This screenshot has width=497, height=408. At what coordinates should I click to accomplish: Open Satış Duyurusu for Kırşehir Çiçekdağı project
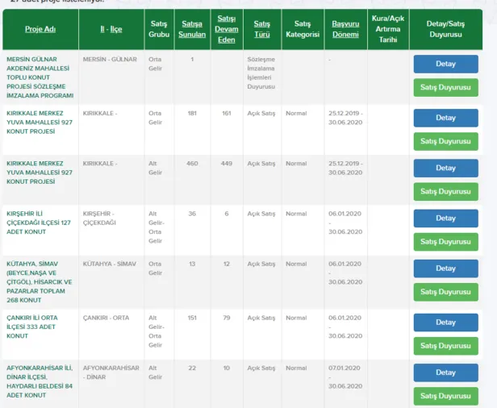pos(445,242)
